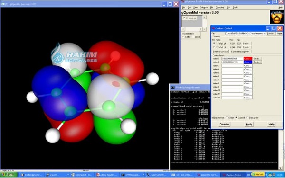Image resolution: width=285 pixels, height=178 pixels.
Task: Open the Help menu in the gOpenMol window
Action: click(x=281, y=8)
